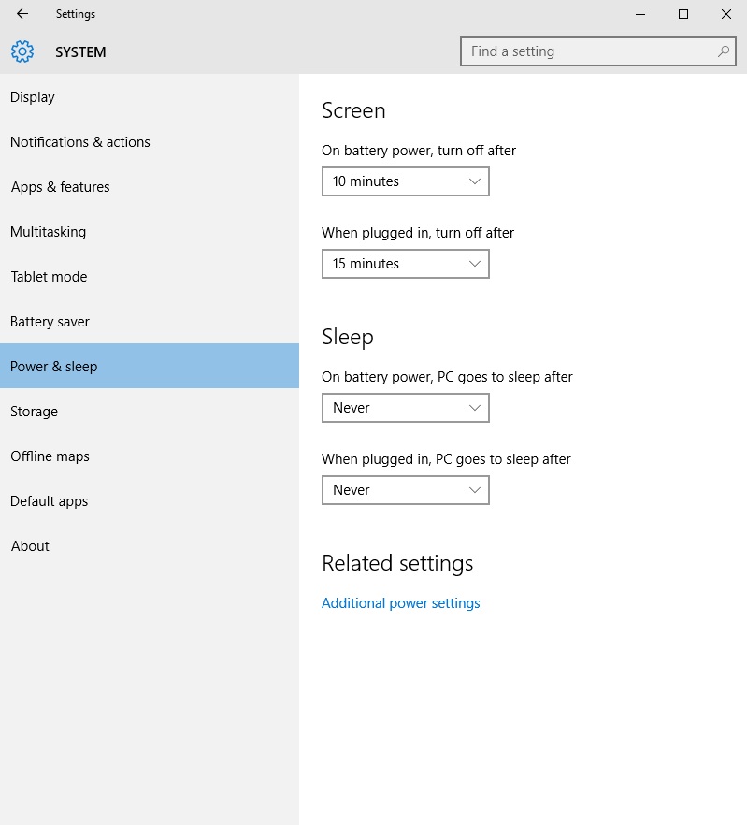Screen dimensions: 747x825
Task: Open Additional power settings link
Action: (x=401, y=603)
